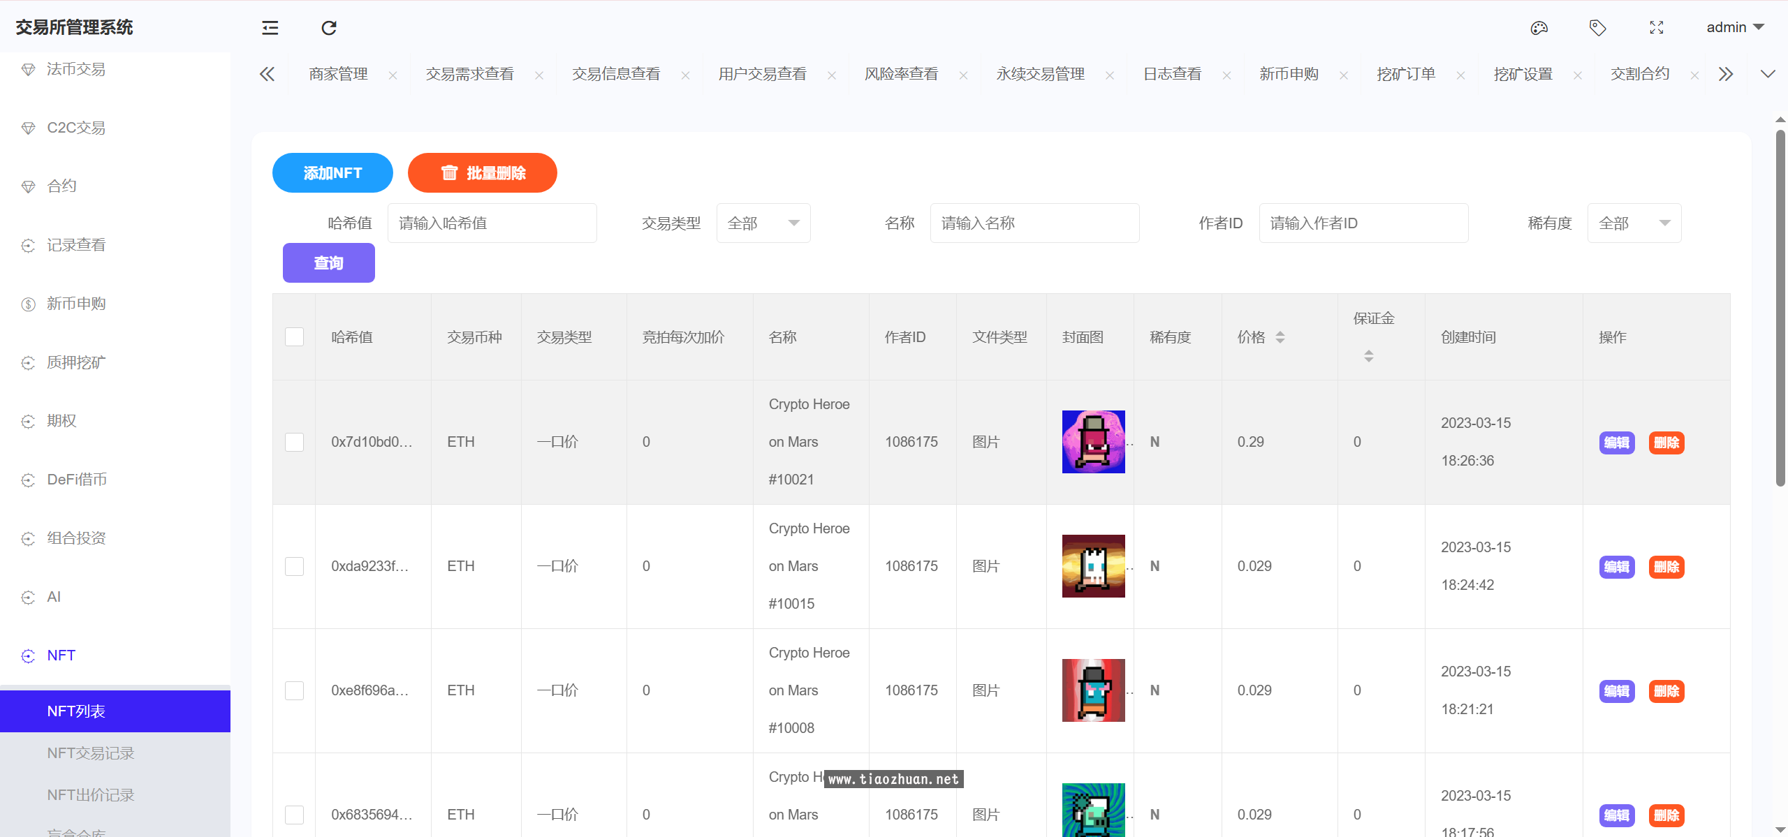Tick checkbox for 0x7d10bd0 row
This screenshot has width=1788, height=837.
coord(294,442)
